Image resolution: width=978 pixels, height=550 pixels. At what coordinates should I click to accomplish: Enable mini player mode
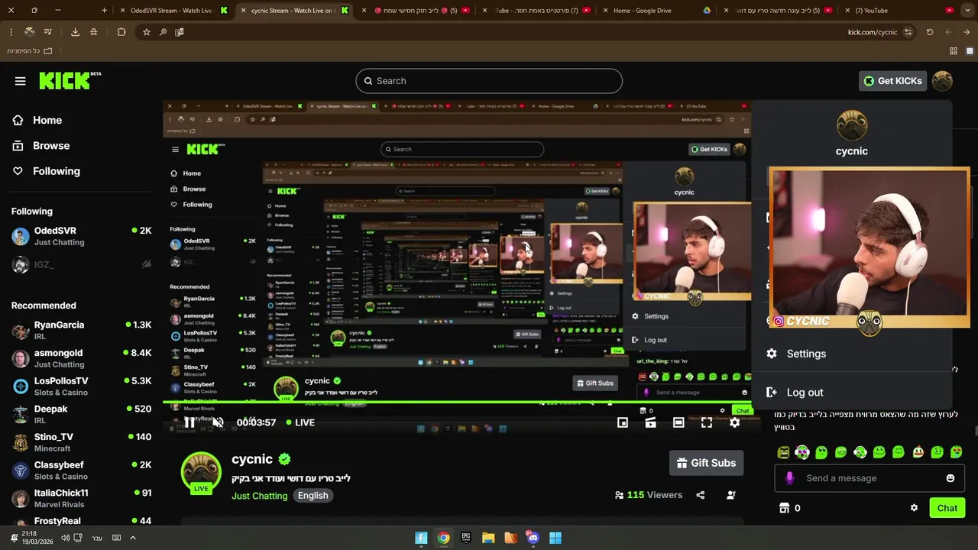tap(623, 422)
